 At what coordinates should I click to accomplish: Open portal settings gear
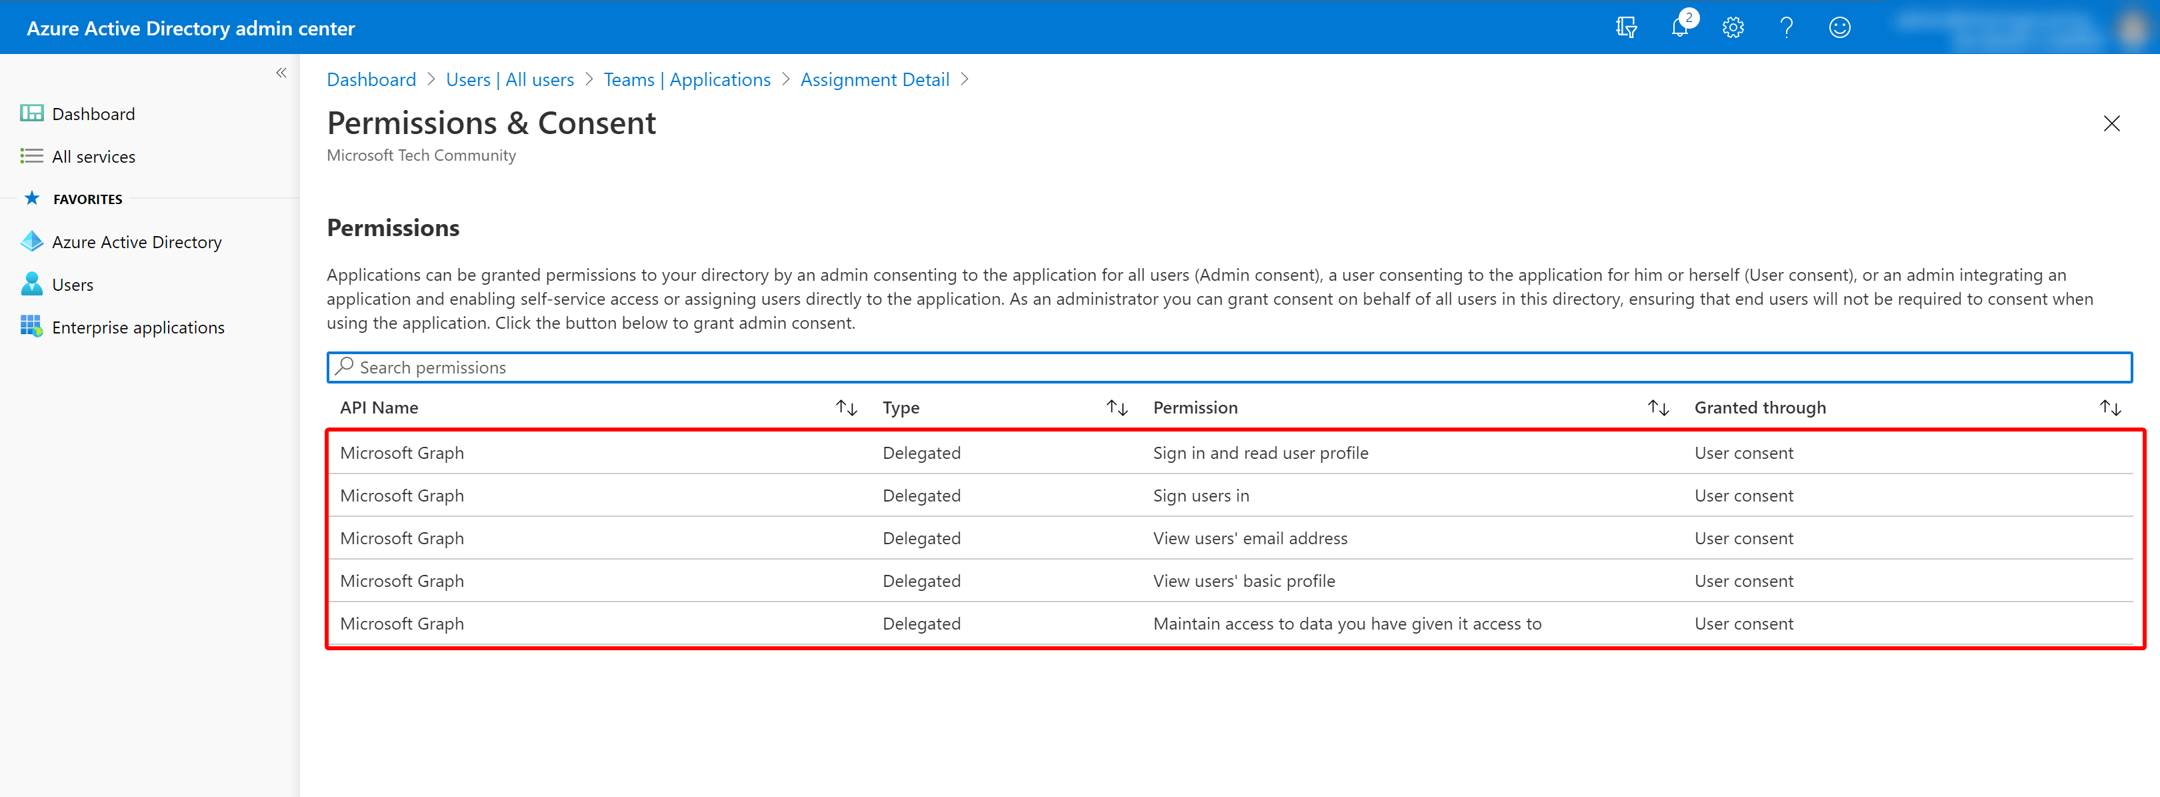[1733, 28]
